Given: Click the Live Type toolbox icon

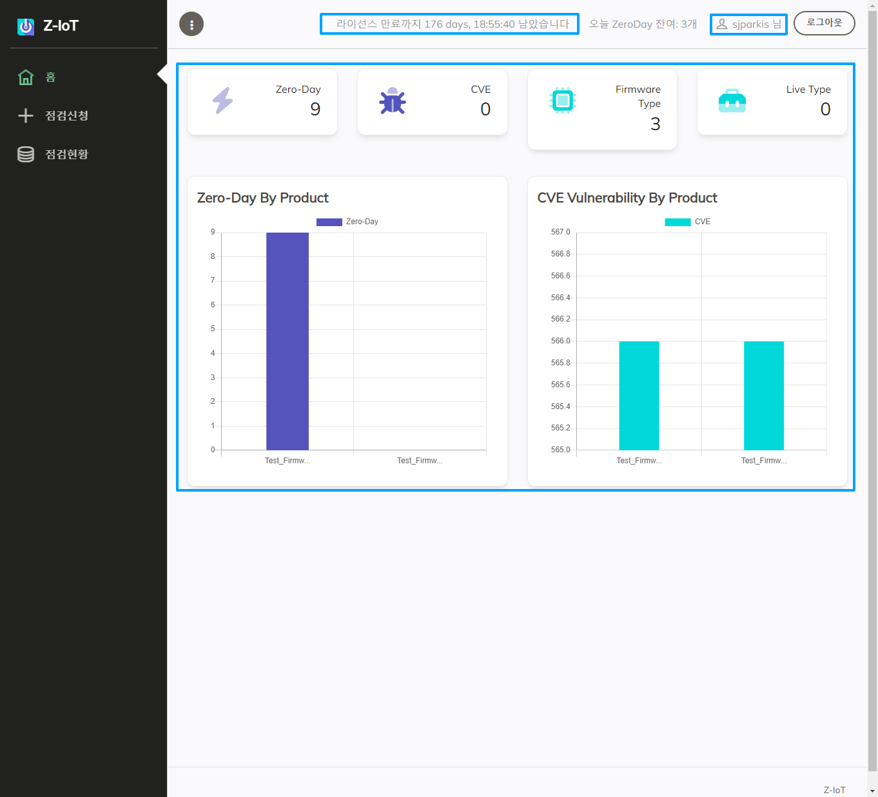Looking at the screenshot, I should [x=732, y=101].
